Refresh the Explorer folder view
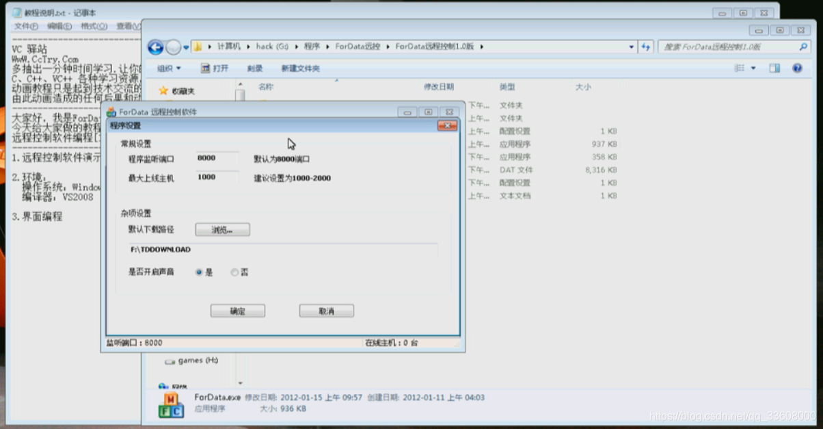823x429 pixels. click(645, 47)
